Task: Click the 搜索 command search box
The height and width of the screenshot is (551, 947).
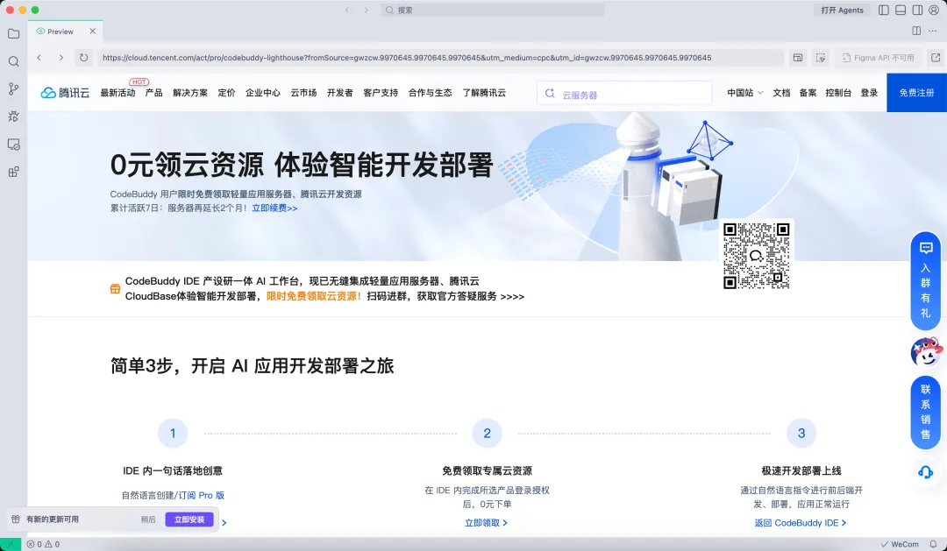Action: (x=492, y=11)
